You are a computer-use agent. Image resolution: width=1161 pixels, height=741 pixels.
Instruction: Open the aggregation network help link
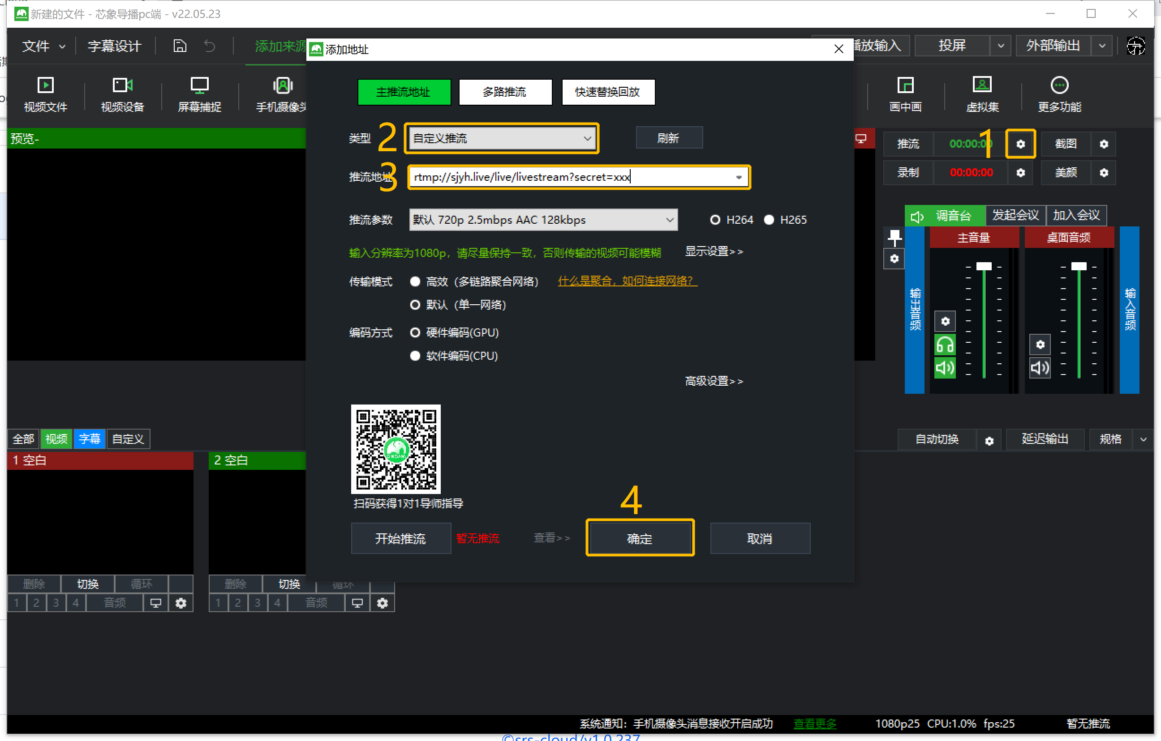click(x=627, y=281)
